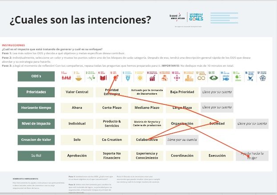Viewport: 277px width, 195px height.
Task: Choose the Ejecución card
Action: click(217, 155)
